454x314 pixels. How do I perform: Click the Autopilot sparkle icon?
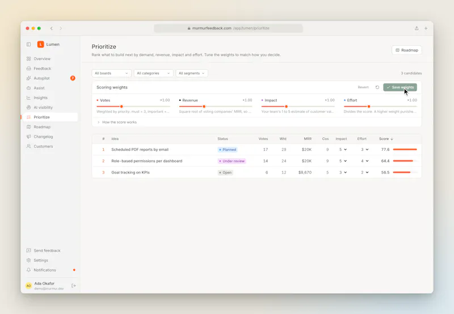click(x=29, y=78)
